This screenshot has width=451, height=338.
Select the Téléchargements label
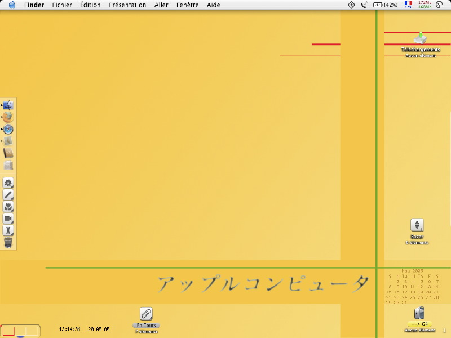[421, 50]
